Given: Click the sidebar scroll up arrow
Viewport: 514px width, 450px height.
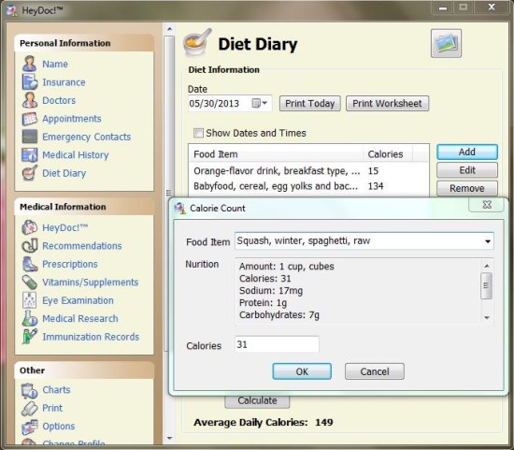Looking at the screenshot, I should (169, 29).
